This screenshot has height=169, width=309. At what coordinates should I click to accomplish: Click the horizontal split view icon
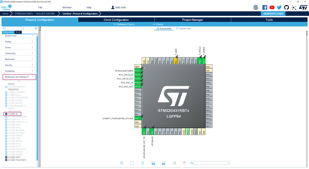click(x=184, y=163)
